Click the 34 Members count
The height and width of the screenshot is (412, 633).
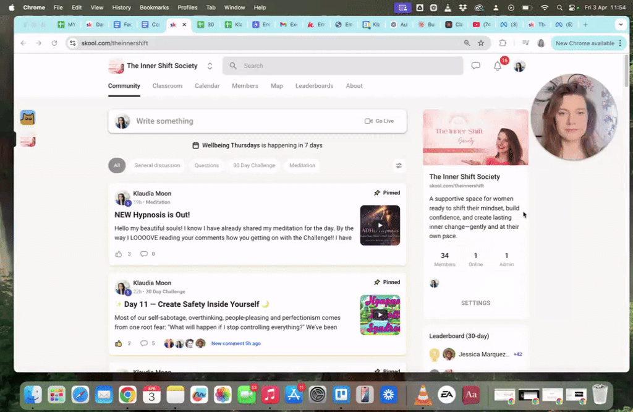[444, 259]
